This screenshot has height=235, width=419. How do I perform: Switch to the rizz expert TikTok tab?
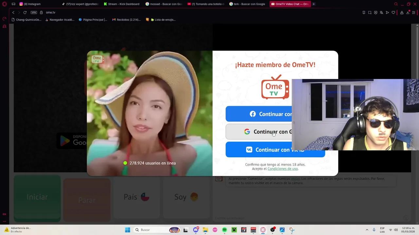tap(80, 4)
